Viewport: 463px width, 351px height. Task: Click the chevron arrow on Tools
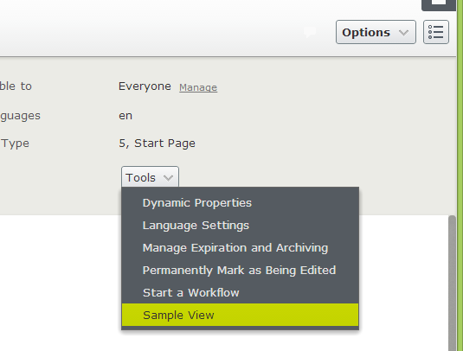(168, 178)
